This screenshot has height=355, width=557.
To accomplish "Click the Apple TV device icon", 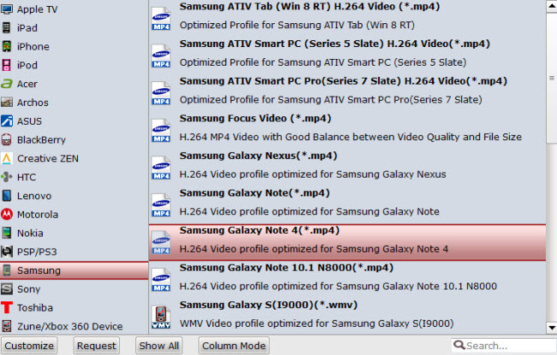I will point(7,9).
